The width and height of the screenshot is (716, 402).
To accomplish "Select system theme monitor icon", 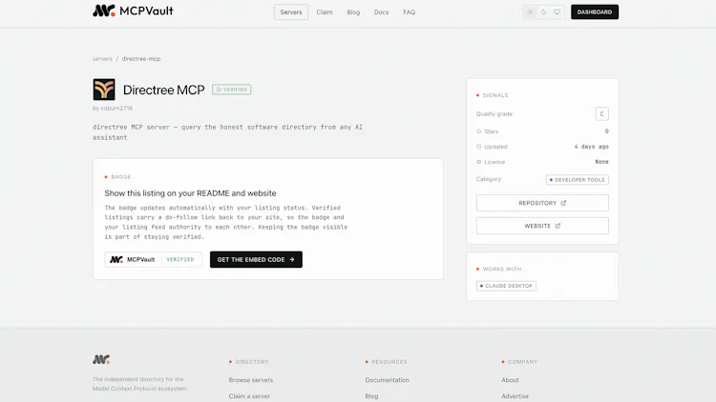I will click(x=557, y=12).
